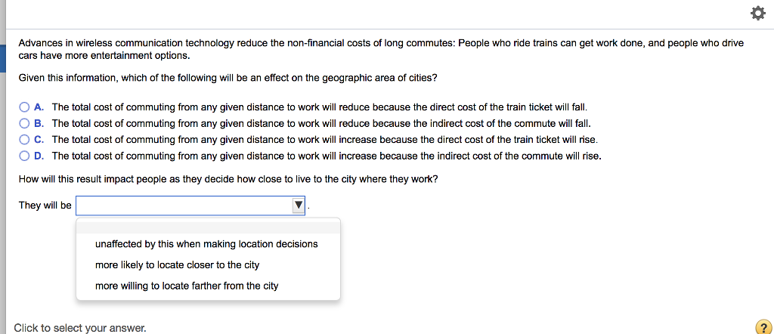Click the dropdown arrow after "They will be"
Viewport: 774px width, 334px height.
[299, 206]
